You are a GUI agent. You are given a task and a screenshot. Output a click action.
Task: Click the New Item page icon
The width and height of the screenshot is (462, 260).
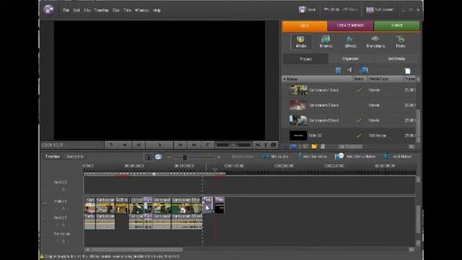pos(407,71)
